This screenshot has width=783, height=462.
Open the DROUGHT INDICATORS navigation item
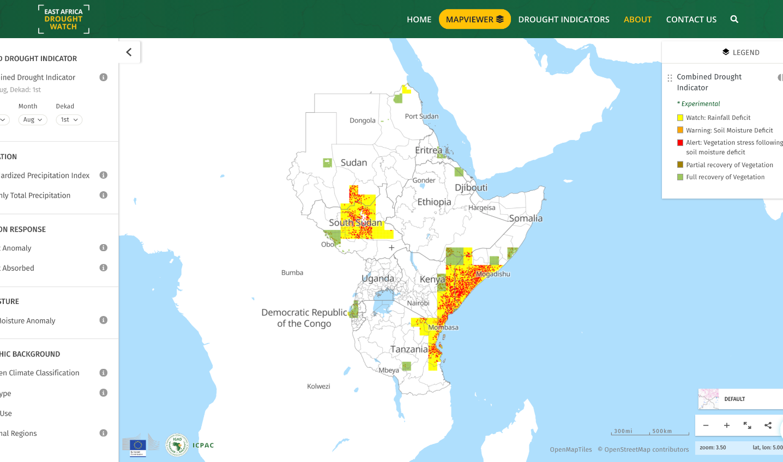(564, 19)
